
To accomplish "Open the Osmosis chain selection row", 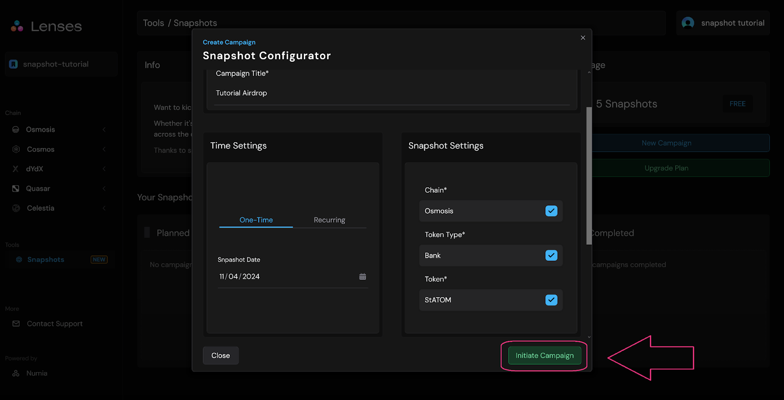I will click(x=491, y=211).
